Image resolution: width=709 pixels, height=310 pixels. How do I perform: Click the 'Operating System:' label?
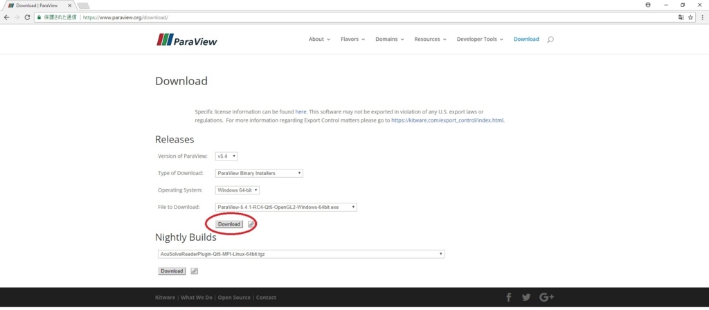point(181,190)
